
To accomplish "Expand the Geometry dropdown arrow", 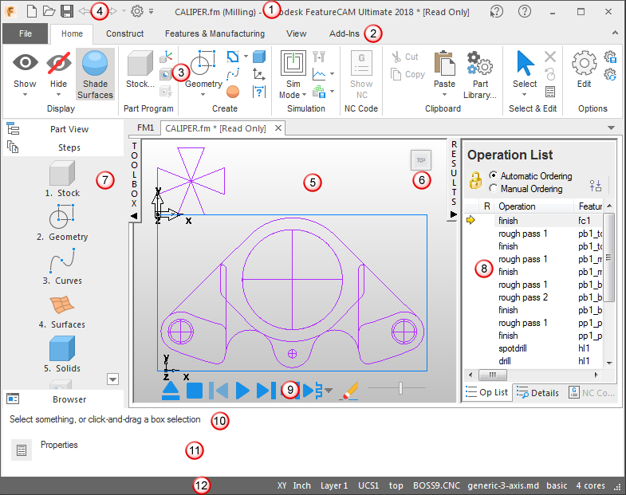I will (203, 95).
